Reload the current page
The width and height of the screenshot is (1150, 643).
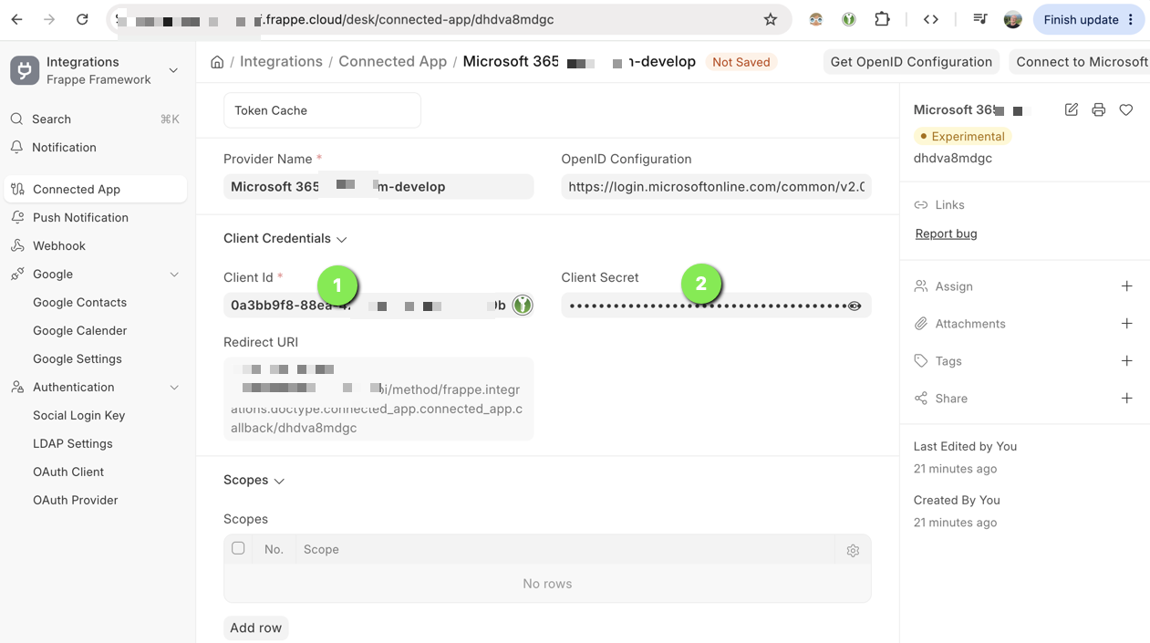82,19
